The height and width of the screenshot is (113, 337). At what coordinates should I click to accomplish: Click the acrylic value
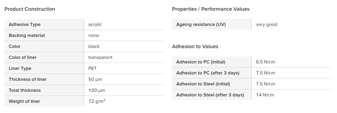[x=95, y=24]
